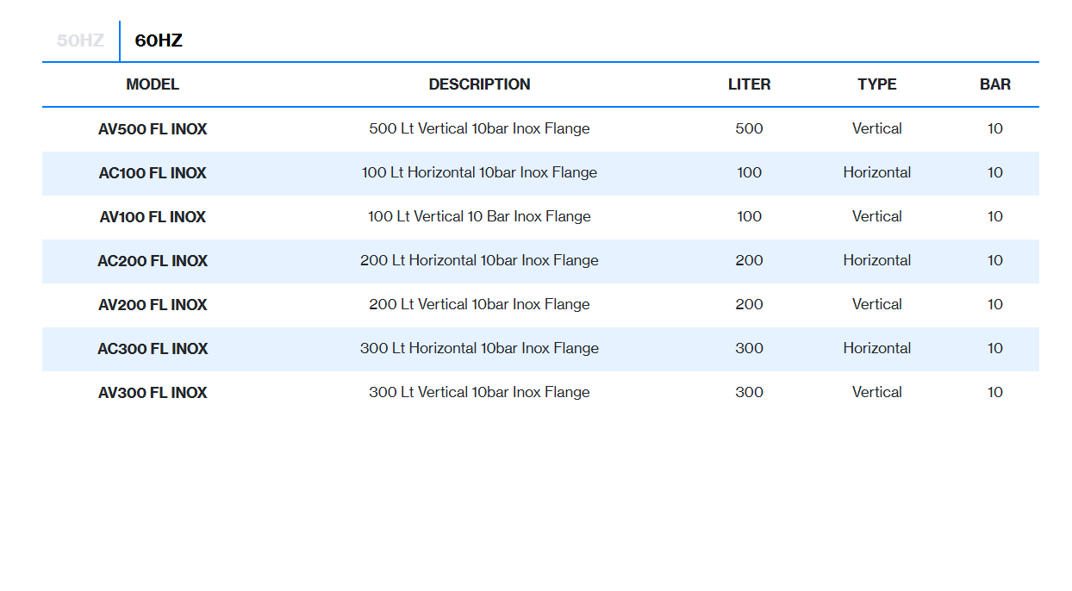This screenshot has height=591, width=1072.
Task: Select the AV100 FL INOX model name
Action: click(153, 217)
